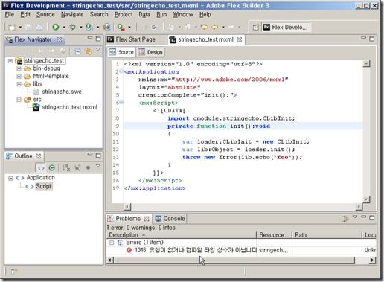Viewport: 384px width, 282px height.
Task: Expand the html-template folder
Action: [19, 76]
